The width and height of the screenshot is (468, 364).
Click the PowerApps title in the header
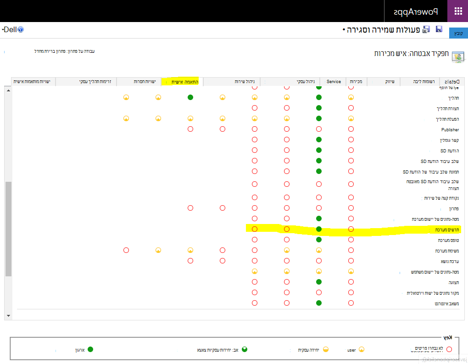tap(416, 11)
